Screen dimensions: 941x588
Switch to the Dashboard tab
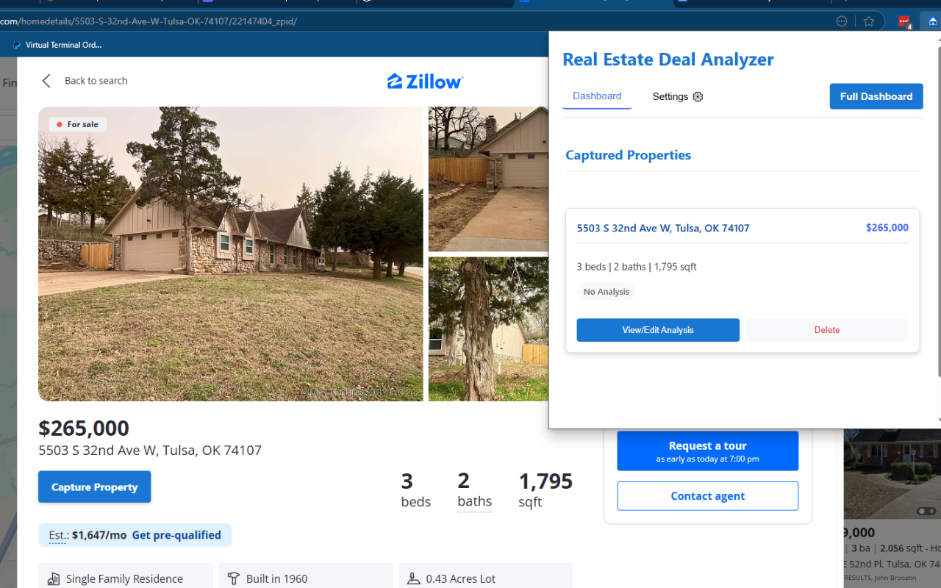[596, 96]
